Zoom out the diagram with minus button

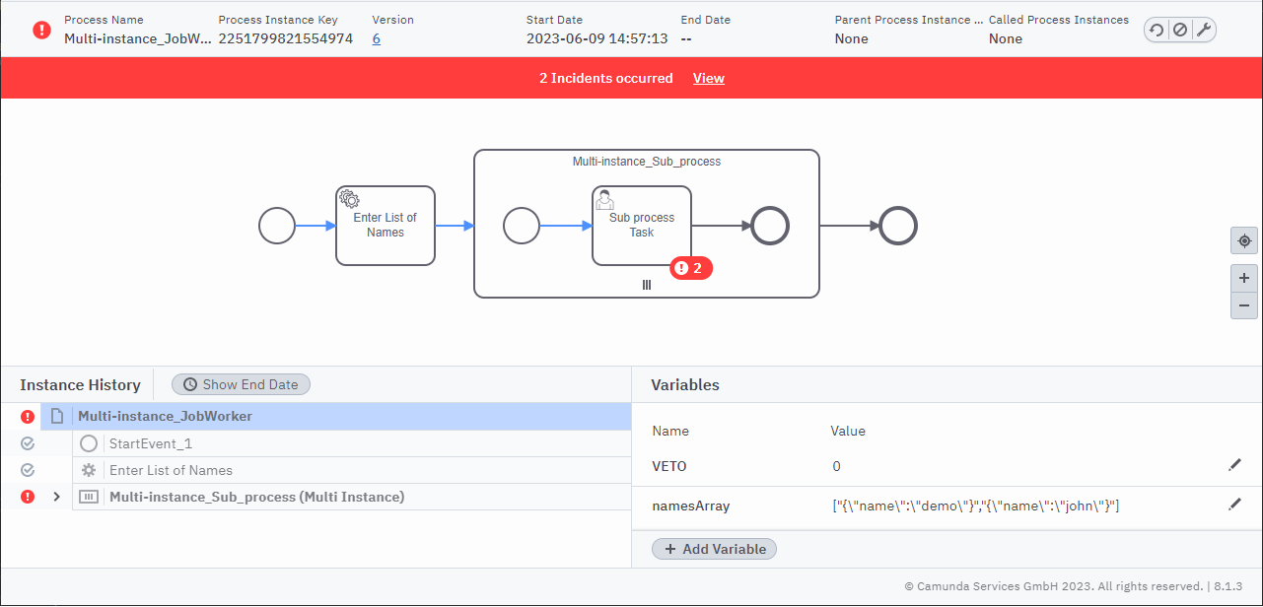coord(1244,305)
